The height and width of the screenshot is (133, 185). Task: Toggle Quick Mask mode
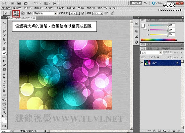pos(4,126)
